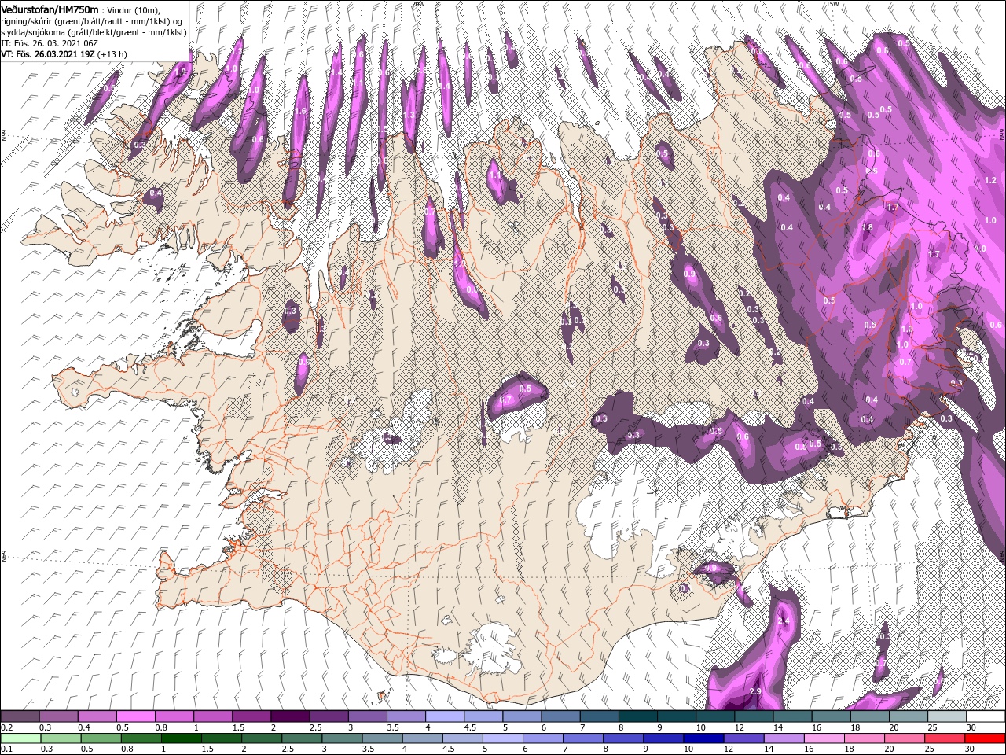This screenshot has height=755, width=1006.
Task: Click the first snow legend swatch labeled 0.2
Action: pos(20,716)
